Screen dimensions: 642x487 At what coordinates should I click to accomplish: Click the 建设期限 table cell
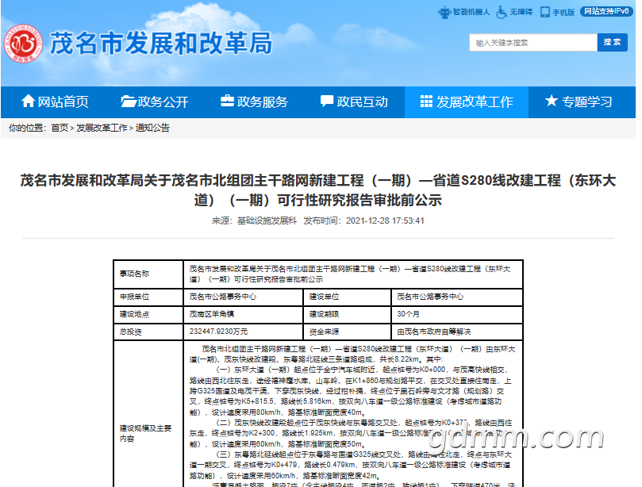(x=348, y=314)
